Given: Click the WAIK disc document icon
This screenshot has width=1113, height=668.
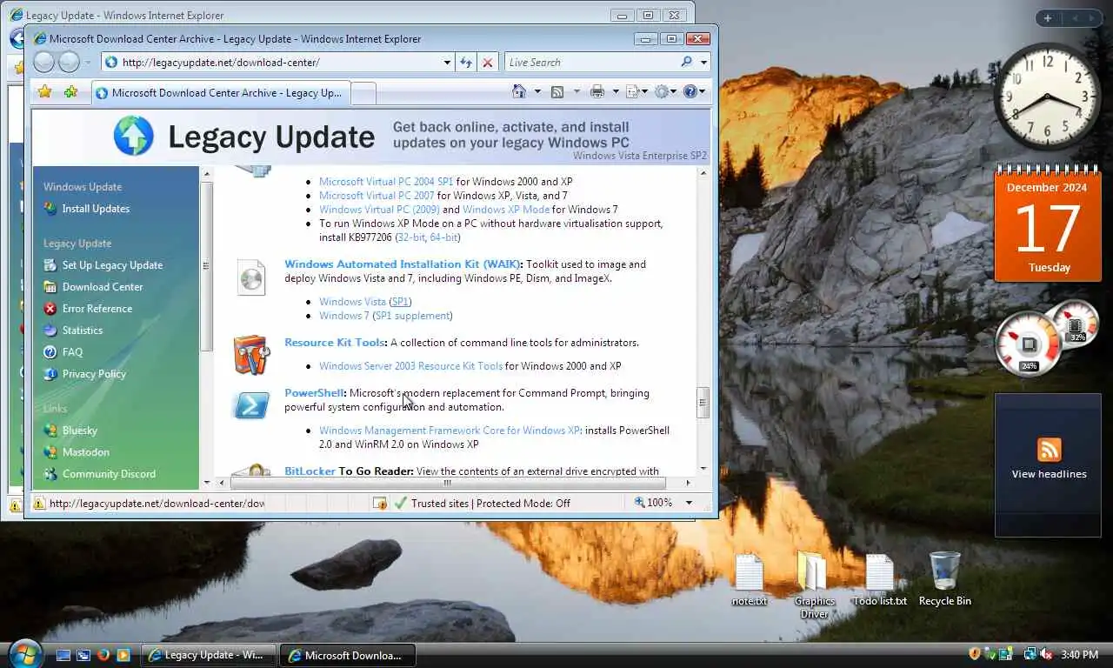Looking at the screenshot, I should click(x=250, y=278).
